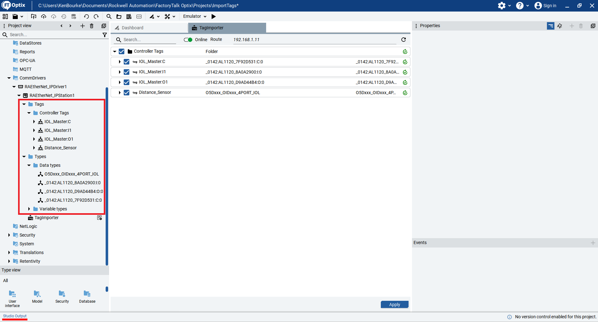Click the cloud download icon
598x322 pixels.
pos(54,17)
